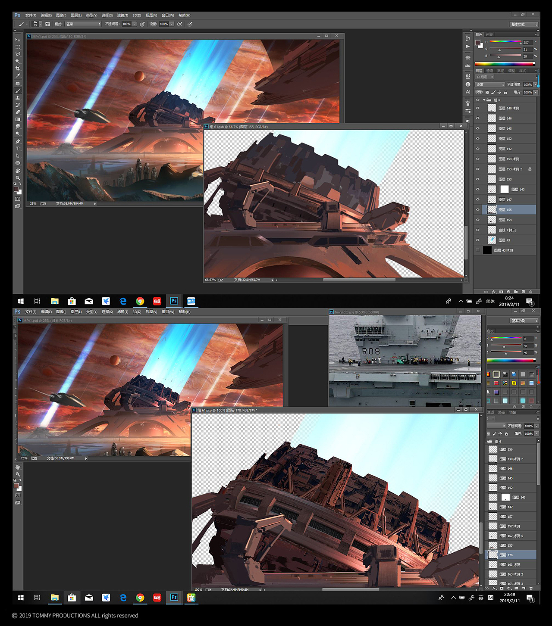Open the 文件(F) menu in the upper Photoshop window
Screen dimensions: 552x626
pos(31,16)
